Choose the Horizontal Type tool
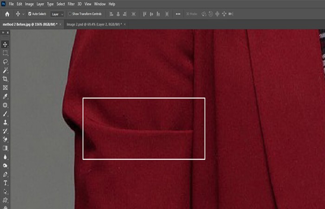The width and height of the screenshot is (325, 209). click(x=5, y=183)
